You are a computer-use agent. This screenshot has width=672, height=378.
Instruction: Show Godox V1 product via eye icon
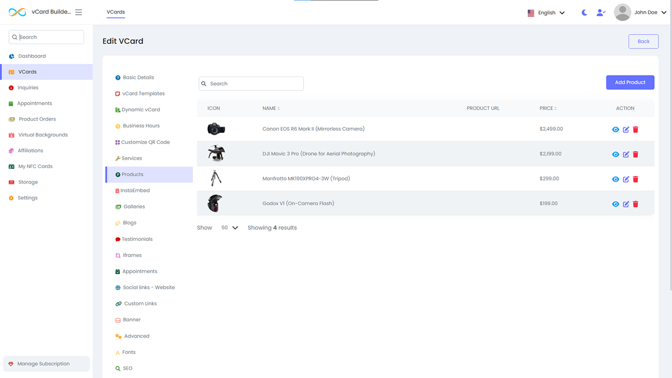(616, 204)
